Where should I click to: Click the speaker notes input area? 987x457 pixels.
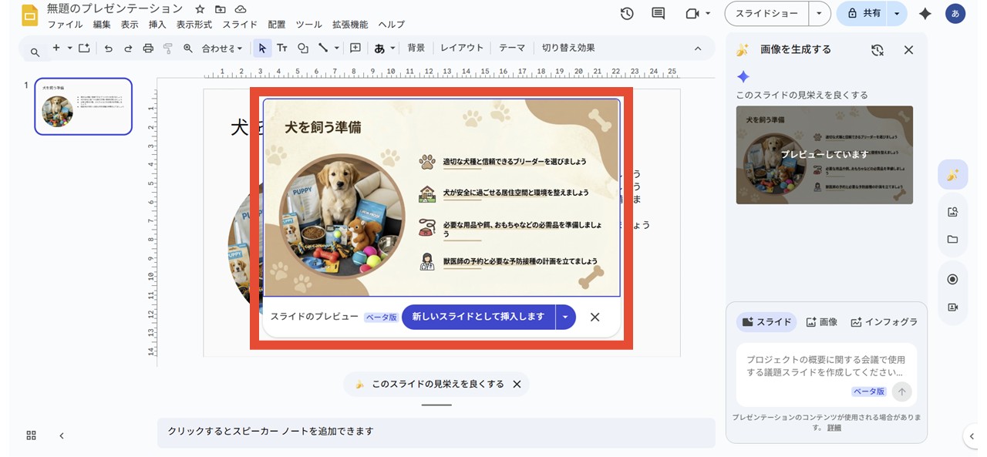pos(436,432)
